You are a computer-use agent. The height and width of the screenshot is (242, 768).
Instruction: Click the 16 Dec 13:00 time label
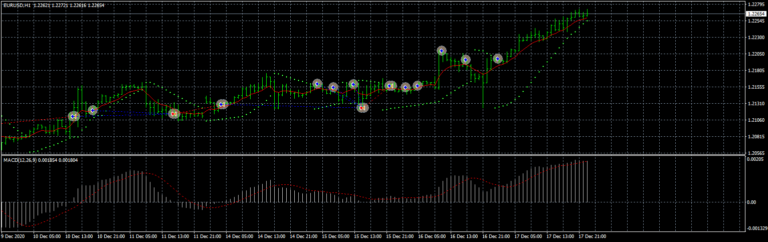[x=464, y=235]
